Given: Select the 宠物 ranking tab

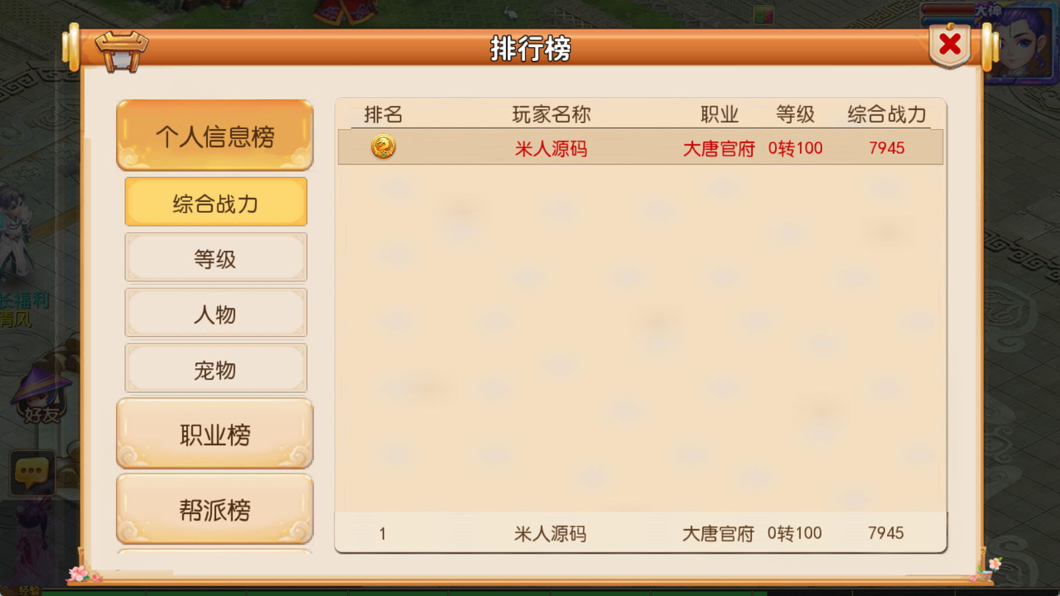Looking at the screenshot, I should pos(216,369).
